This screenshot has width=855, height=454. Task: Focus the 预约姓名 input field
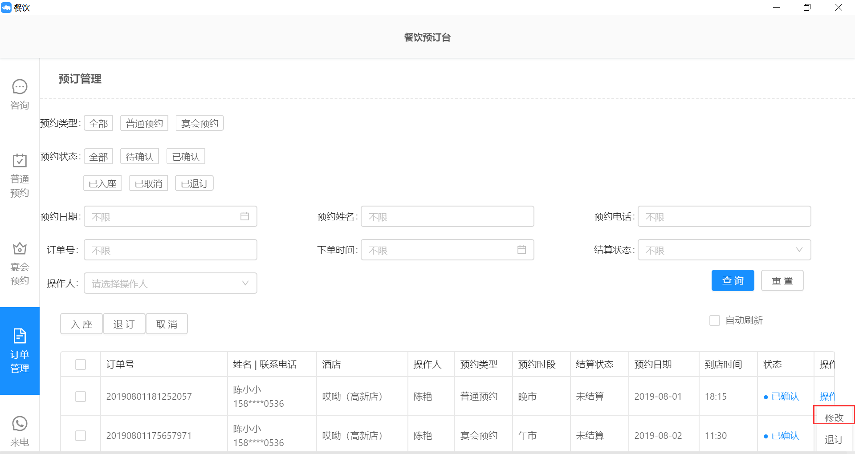448,216
